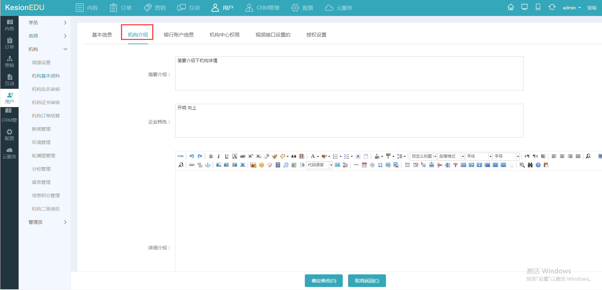Click the italic formatting icon

tap(218, 156)
